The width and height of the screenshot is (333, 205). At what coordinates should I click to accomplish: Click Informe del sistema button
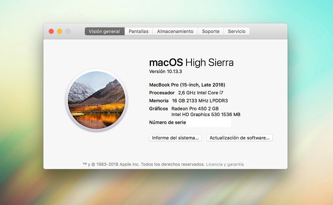pos(175,138)
